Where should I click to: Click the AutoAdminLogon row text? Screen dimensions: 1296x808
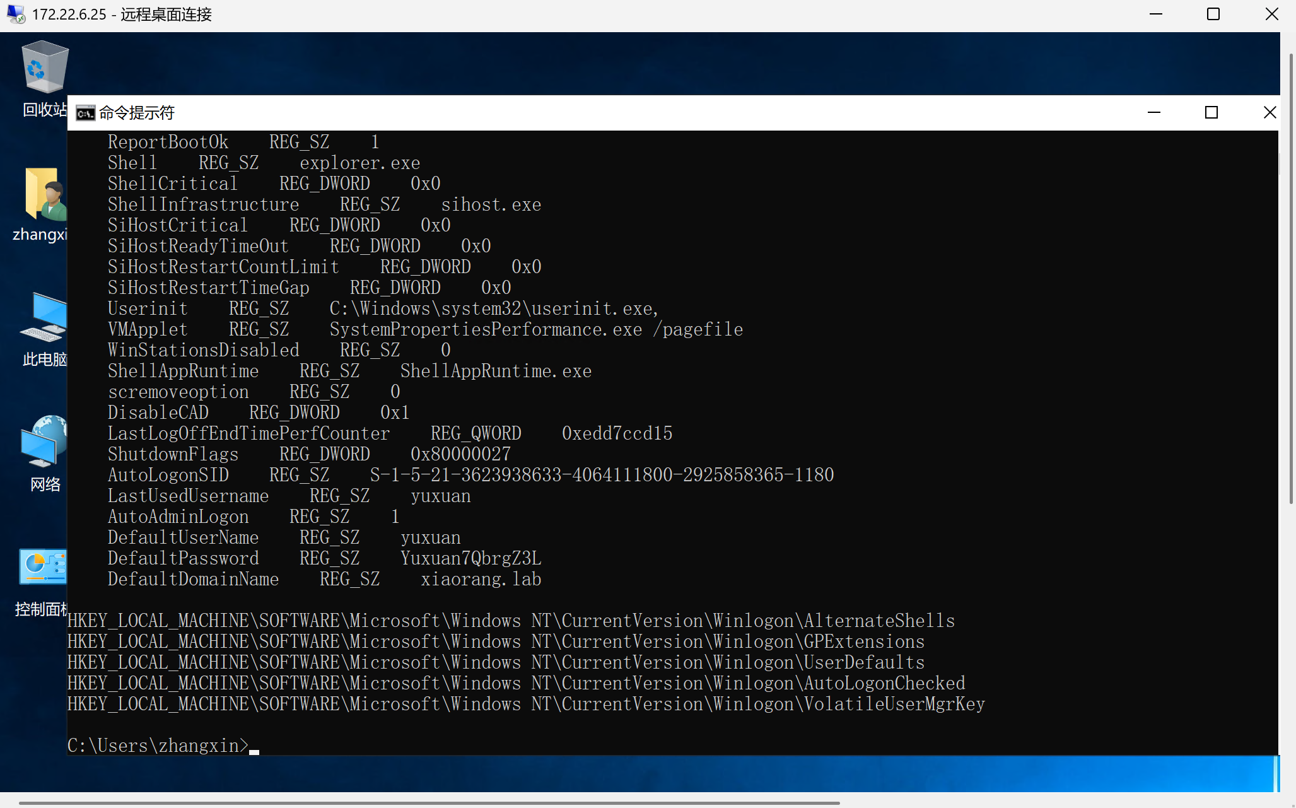point(254,517)
